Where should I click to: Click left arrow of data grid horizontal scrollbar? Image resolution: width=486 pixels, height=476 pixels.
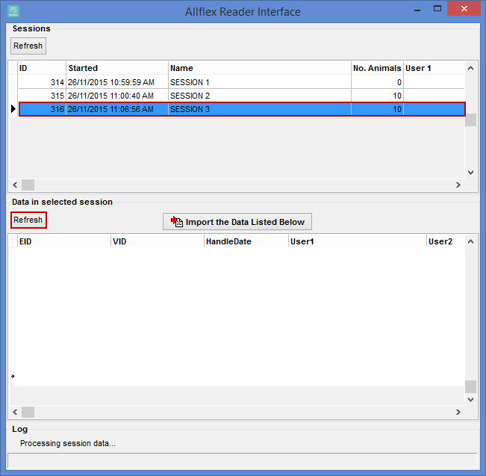pos(15,412)
